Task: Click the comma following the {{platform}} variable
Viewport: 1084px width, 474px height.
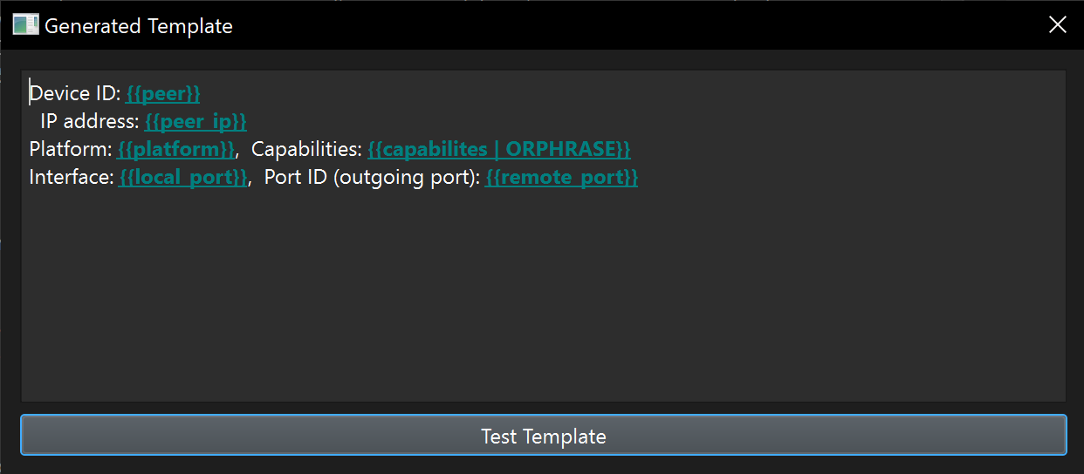Action: click(x=238, y=151)
